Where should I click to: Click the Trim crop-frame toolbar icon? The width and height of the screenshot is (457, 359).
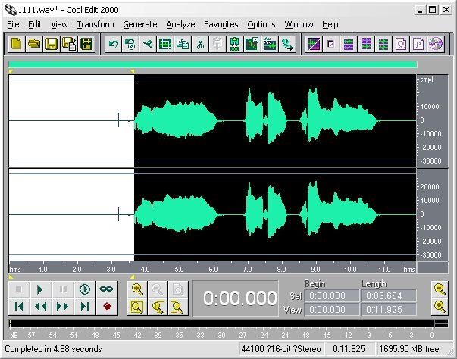pyautogui.click(x=165, y=44)
